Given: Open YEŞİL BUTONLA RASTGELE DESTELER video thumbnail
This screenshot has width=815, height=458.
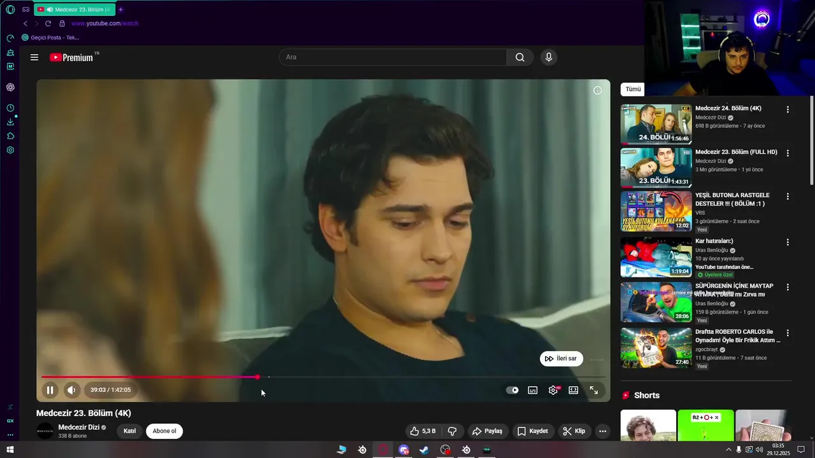Looking at the screenshot, I should [x=656, y=211].
